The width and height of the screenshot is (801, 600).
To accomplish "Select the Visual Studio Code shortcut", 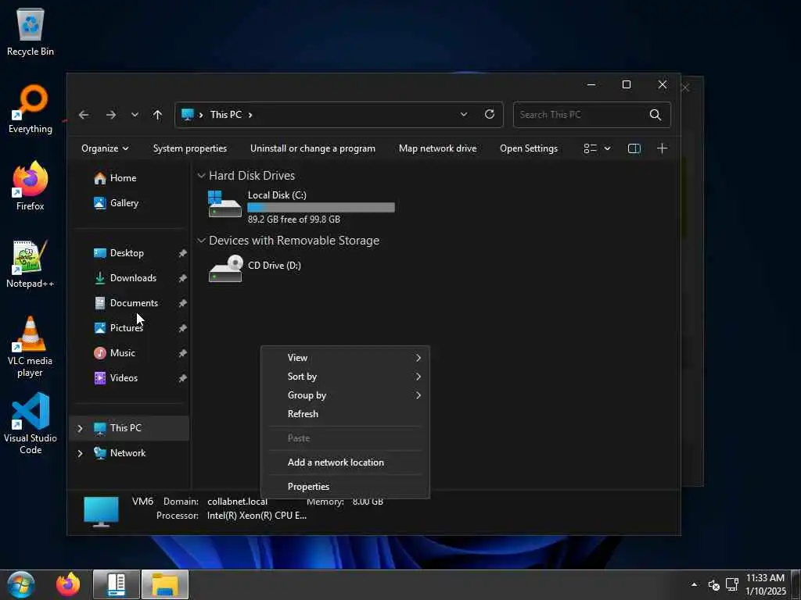I will pos(31,423).
